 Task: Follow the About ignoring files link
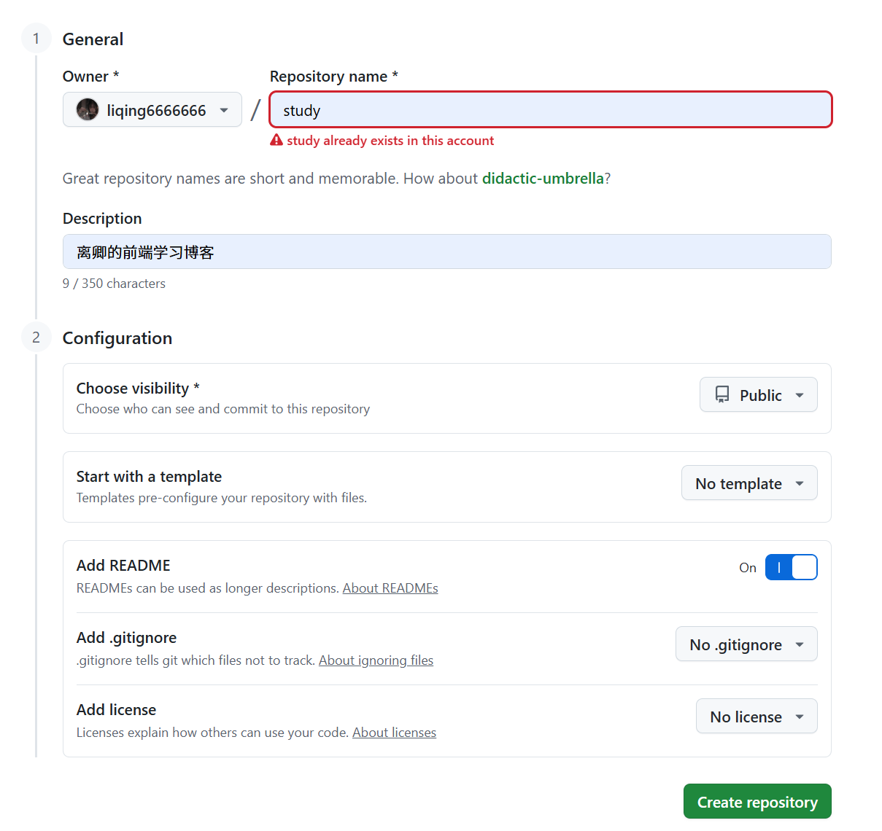pyautogui.click(x=376, y=660)
